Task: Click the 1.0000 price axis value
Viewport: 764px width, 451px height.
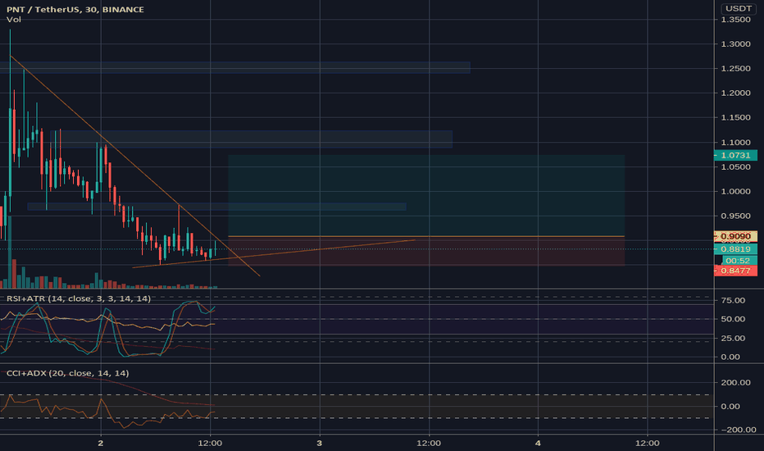Action: [736, 191]
